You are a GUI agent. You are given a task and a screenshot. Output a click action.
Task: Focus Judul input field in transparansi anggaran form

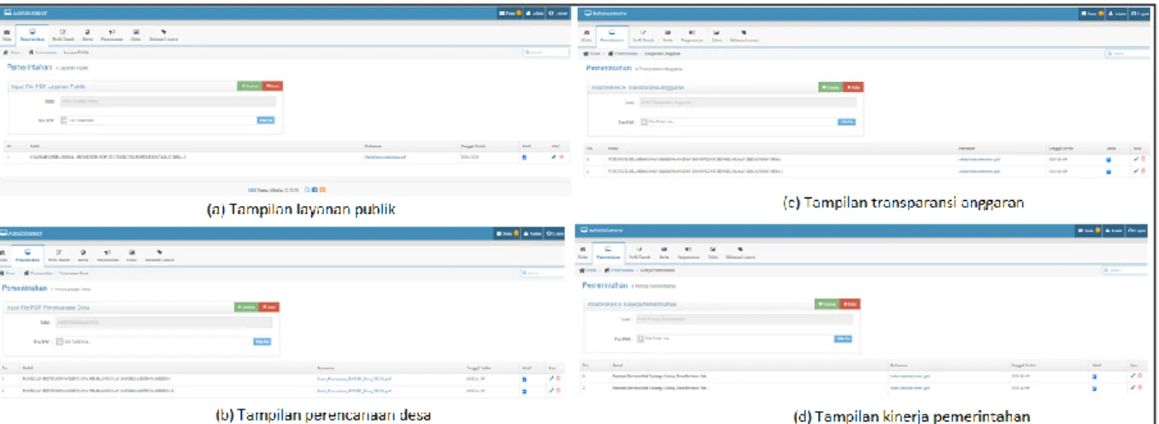(x=746, y=103)
